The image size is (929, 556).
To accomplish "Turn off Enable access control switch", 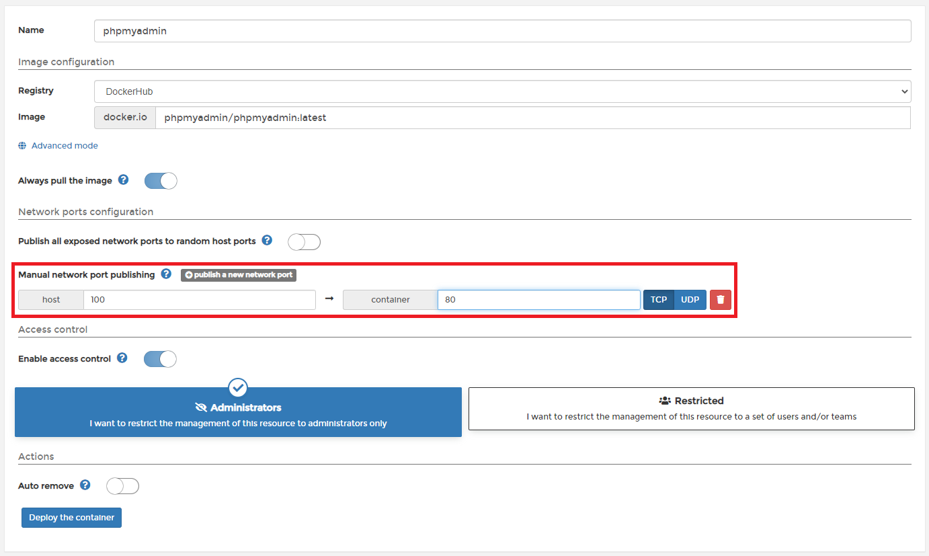I will [x=160, y=359].
